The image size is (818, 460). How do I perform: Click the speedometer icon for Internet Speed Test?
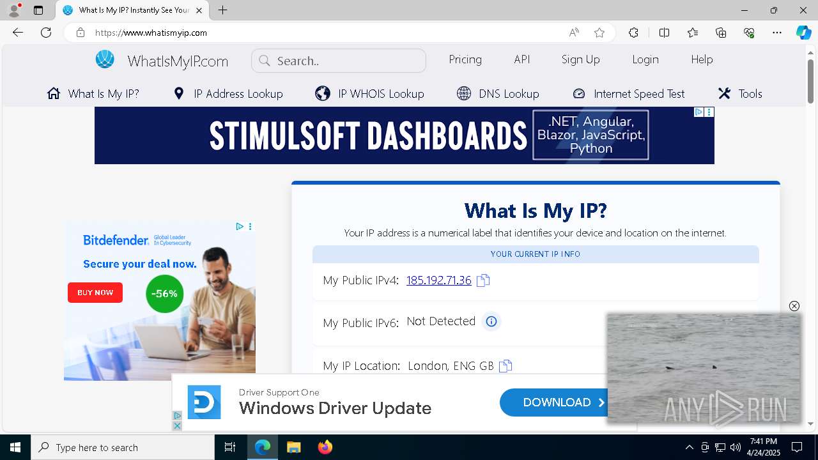click(x=579, y=93)
